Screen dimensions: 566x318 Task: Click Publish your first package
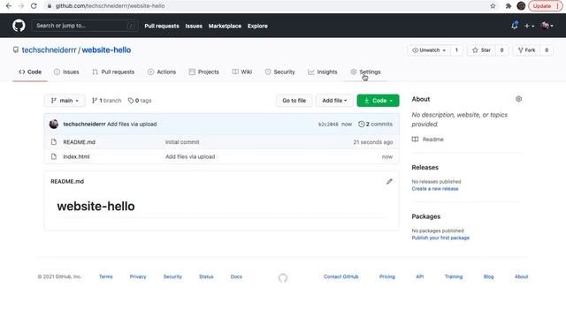point(440,238)
